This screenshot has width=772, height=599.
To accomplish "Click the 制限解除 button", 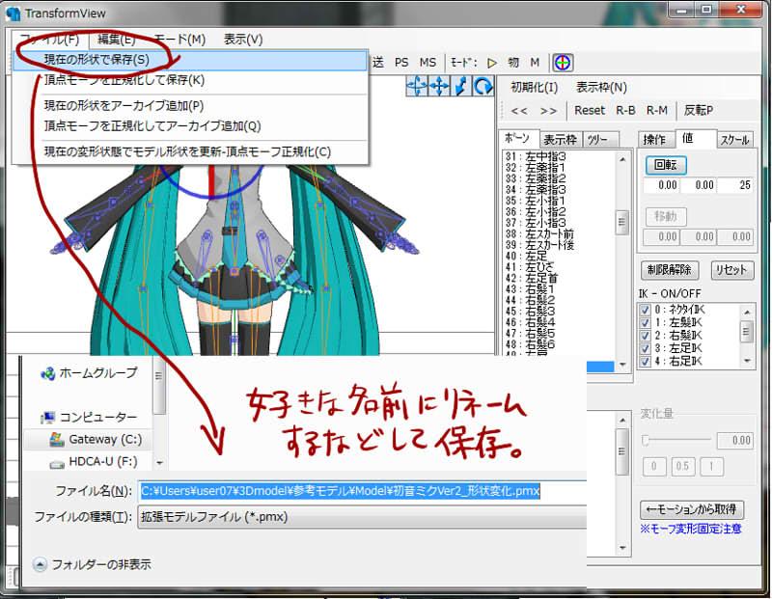I will pyautogui.click(x=669, y=270).
